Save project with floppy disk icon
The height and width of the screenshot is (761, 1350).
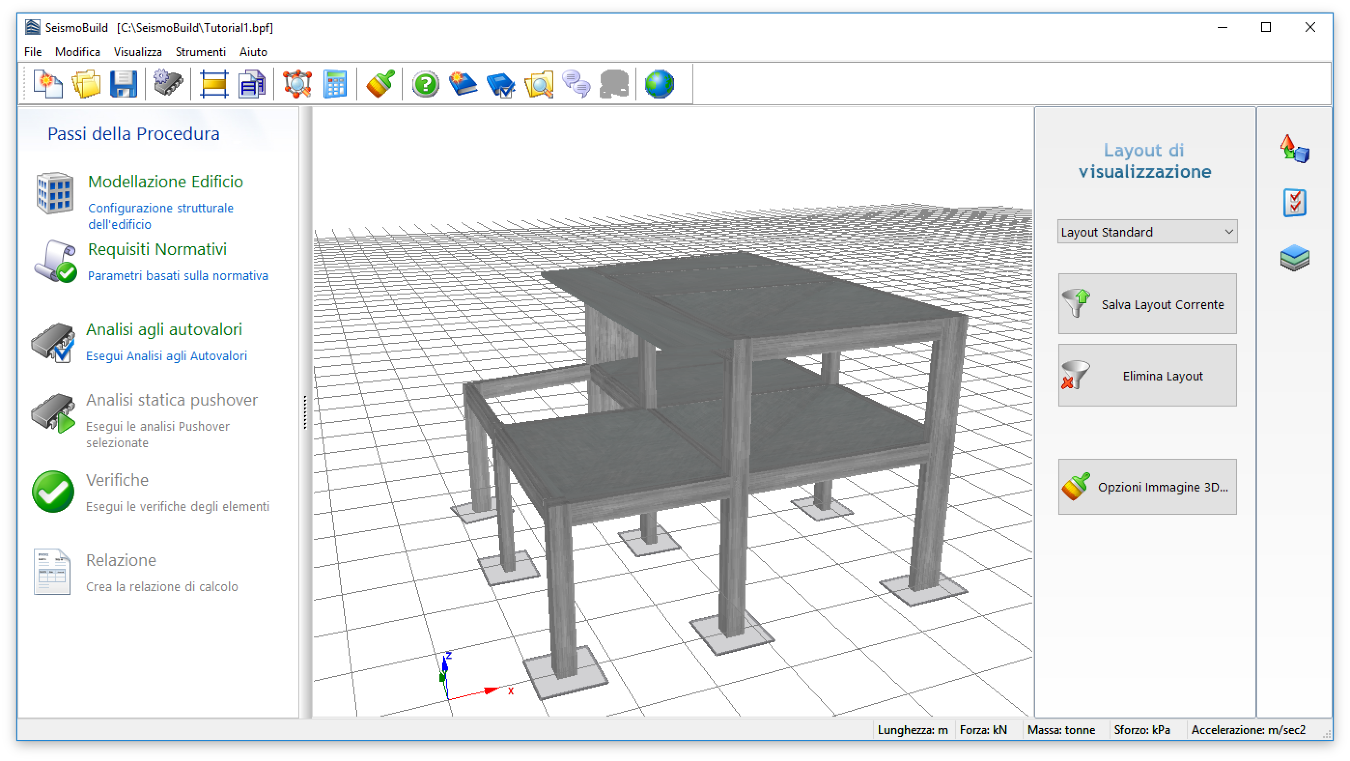point(123,84)
